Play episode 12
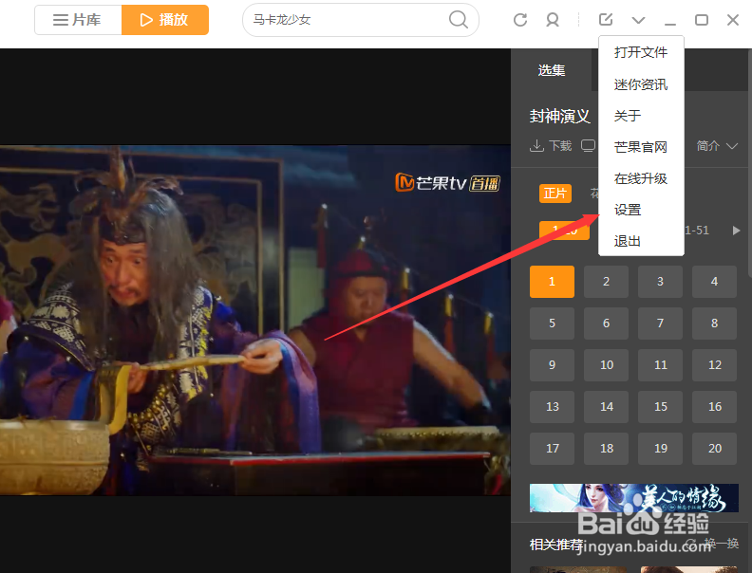The width and height of the screenshot is (752, 573). click(715, 365)
